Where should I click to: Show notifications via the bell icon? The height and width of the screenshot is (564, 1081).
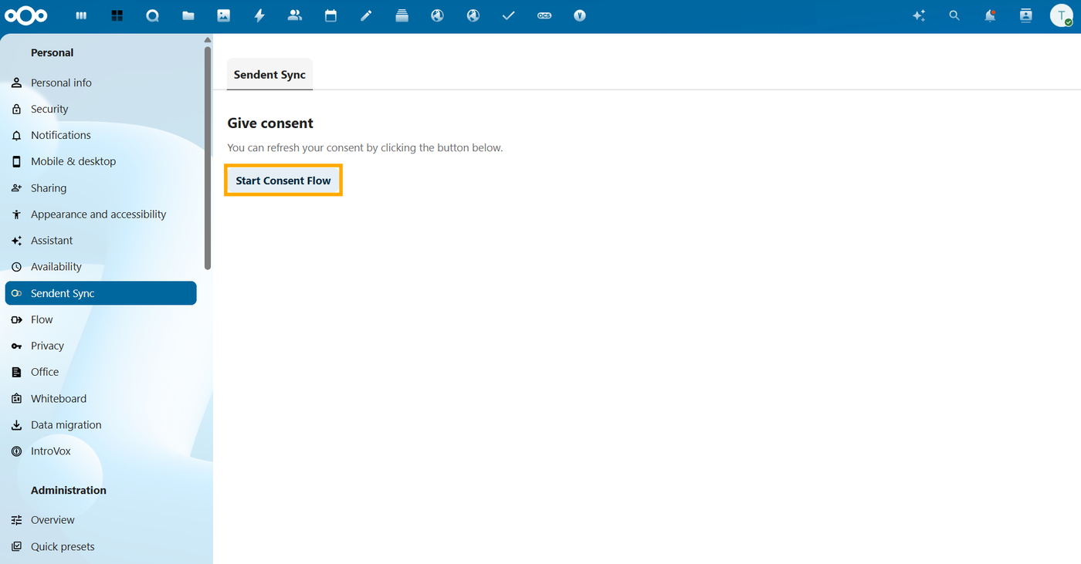tap(990, 15)
